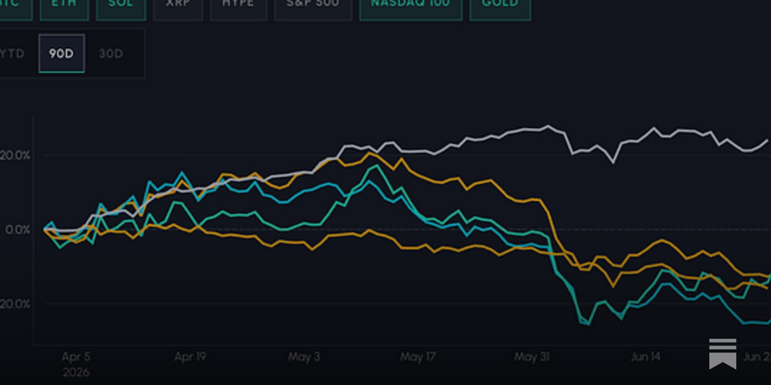Click the Apr 19 axis label
Viewport: 771px width, 385px height.
(x=190, y=357)
